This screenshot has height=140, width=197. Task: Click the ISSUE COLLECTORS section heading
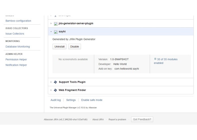pyautogui.click(x=17, y=28)
